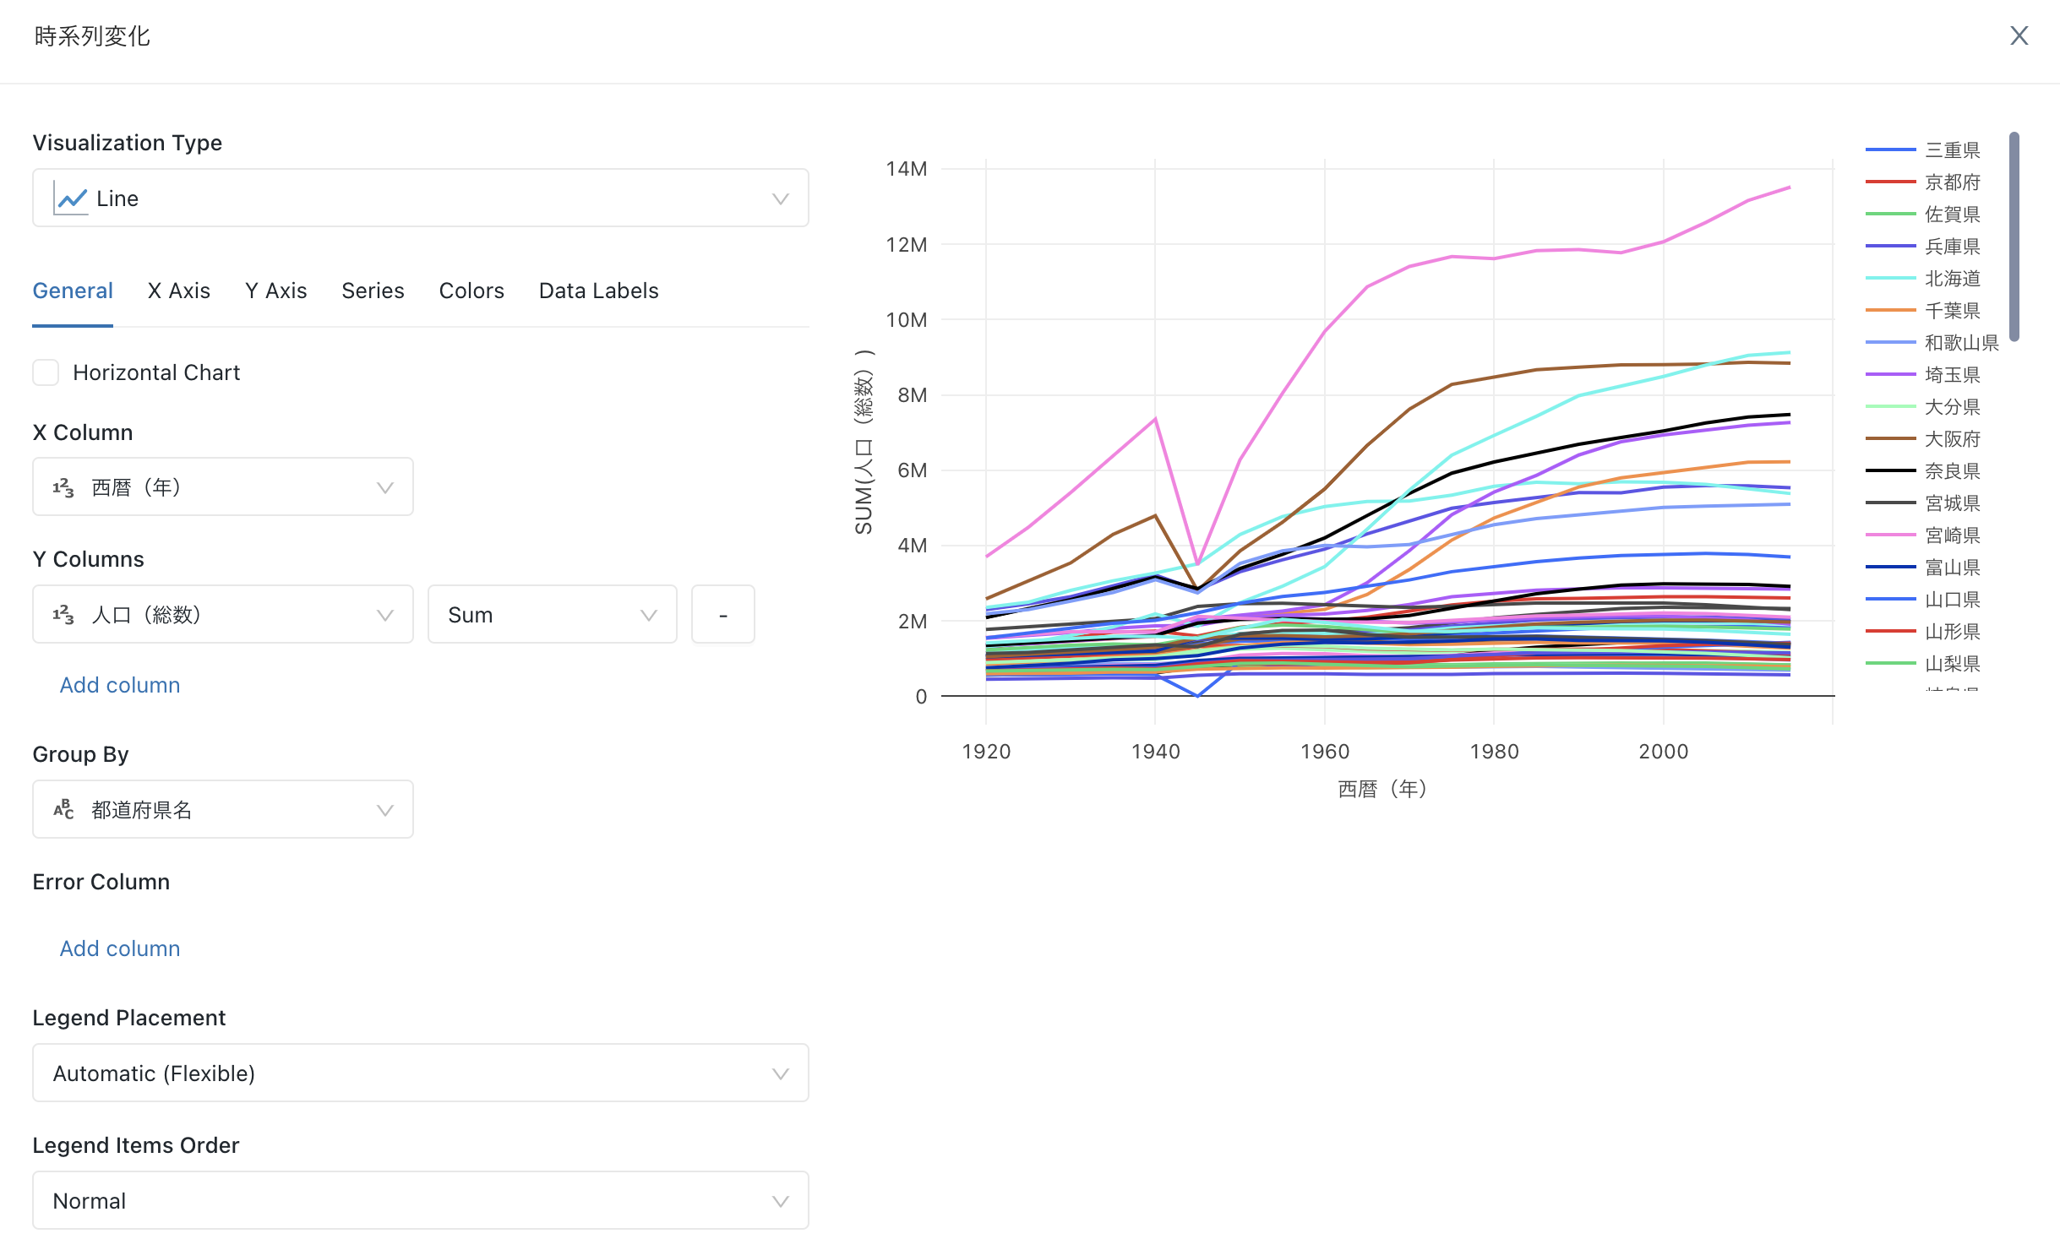Click Add column under Y Columns
Image resolution: width=2060 pixels, height=1250 pixels.
pyautogui.click(x=119, y=685)
